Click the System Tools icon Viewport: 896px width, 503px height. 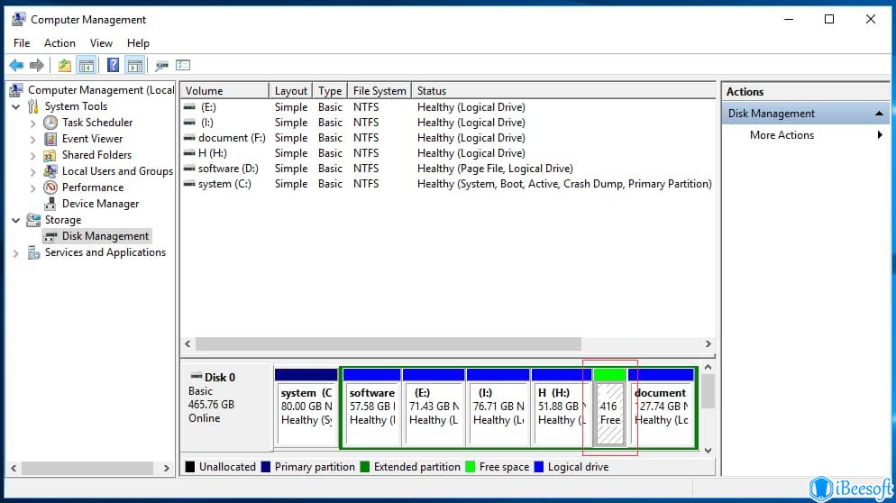tap(33, 106)
